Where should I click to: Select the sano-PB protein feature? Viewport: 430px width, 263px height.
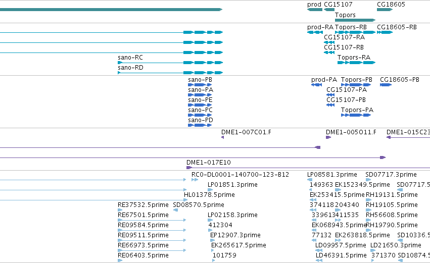(x=200, y=85)
